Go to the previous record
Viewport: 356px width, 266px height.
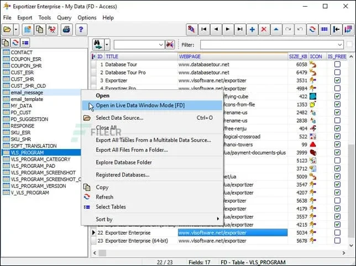tap(216, 29)
